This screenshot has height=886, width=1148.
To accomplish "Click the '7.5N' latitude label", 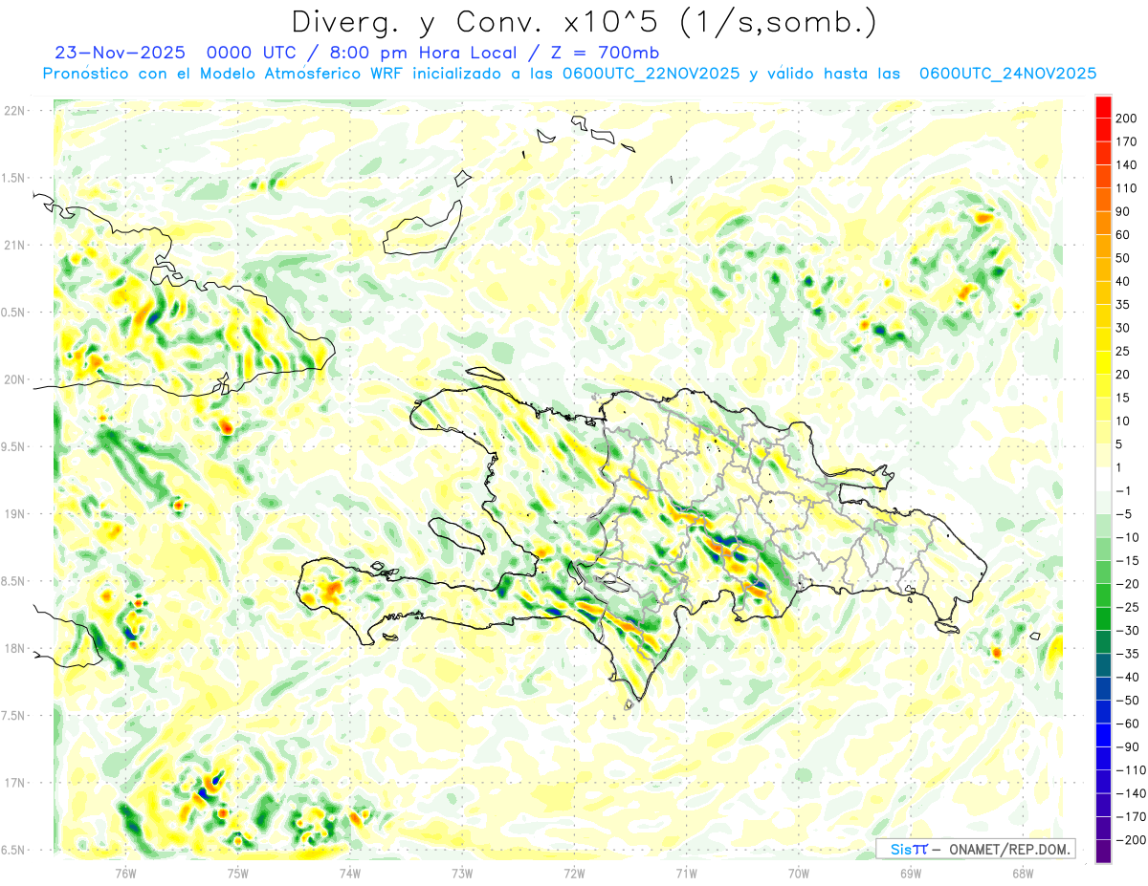I will click(13, 715).
